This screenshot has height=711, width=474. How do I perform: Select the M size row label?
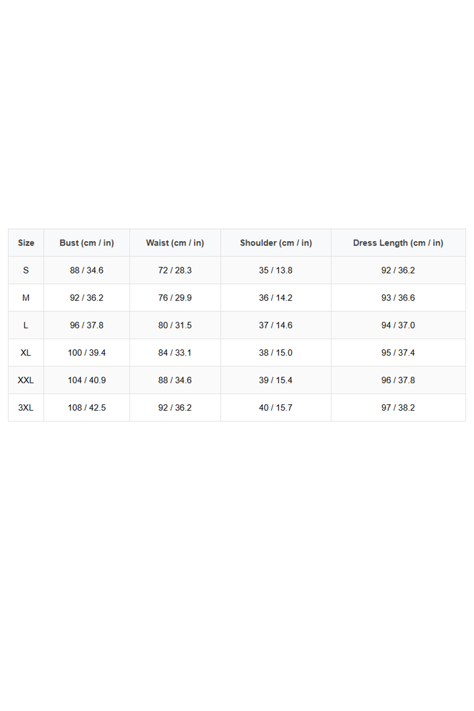26,298
